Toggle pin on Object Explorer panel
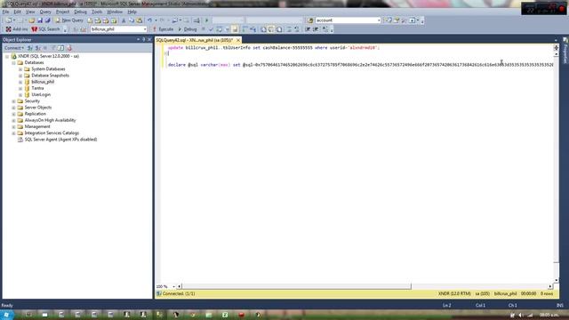Viewport: 569px width, 320px height. pyautogui.click(x=144, y=39)
